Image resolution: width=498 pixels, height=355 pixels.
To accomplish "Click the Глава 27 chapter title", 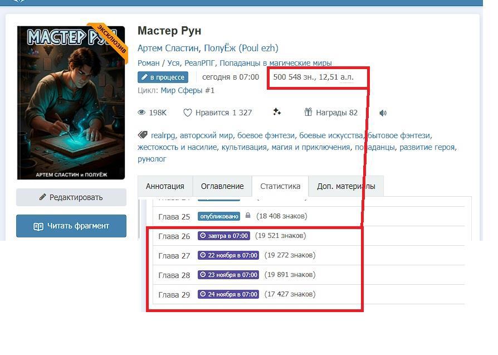I will 174,256.
